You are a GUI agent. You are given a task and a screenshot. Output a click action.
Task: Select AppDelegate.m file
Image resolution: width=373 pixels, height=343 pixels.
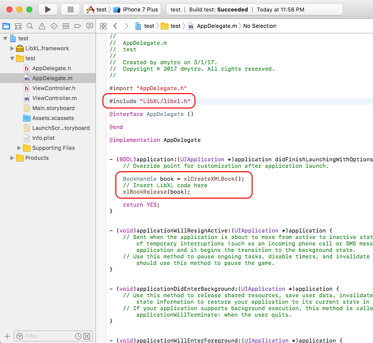pos(48,78)
